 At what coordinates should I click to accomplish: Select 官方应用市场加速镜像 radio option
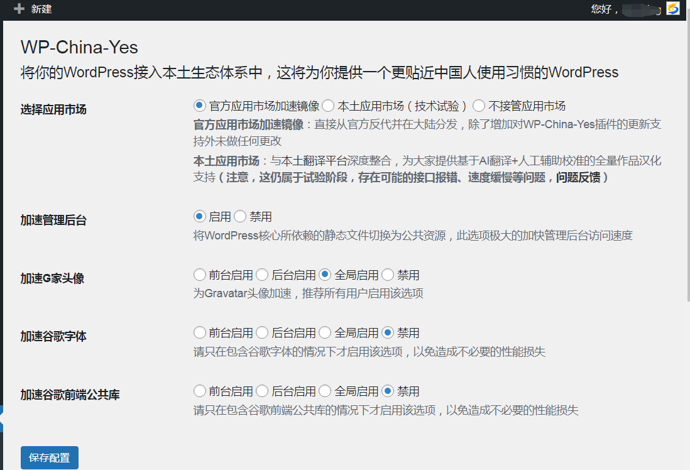(199, 106)
